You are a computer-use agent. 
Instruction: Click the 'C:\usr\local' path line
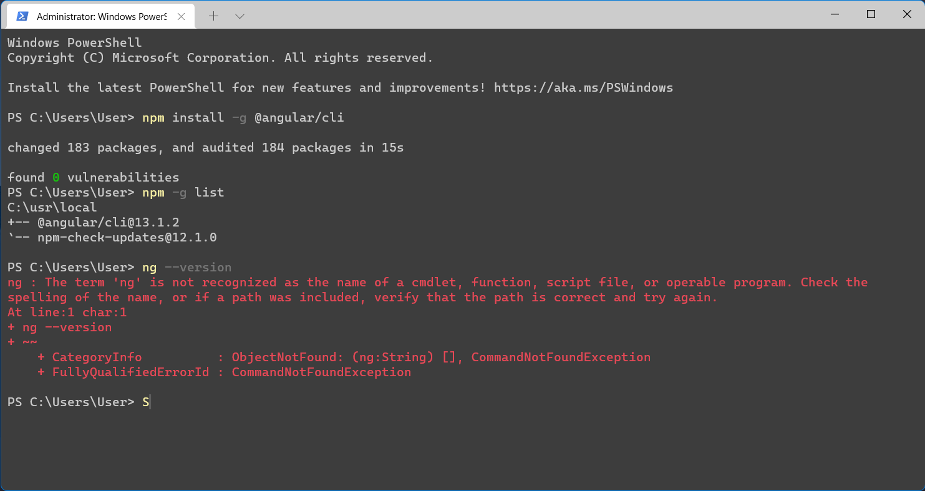coord(52,208)
